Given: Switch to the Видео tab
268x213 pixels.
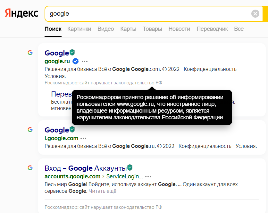Looking at the screenshot, I should click(x=106, y=29).
